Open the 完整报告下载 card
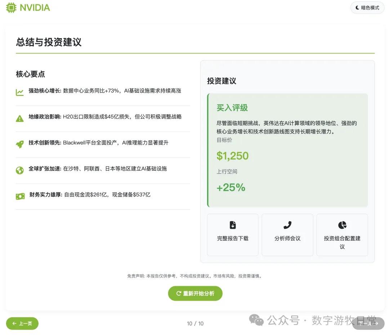 pyautogui.click(x=233, y=235)
